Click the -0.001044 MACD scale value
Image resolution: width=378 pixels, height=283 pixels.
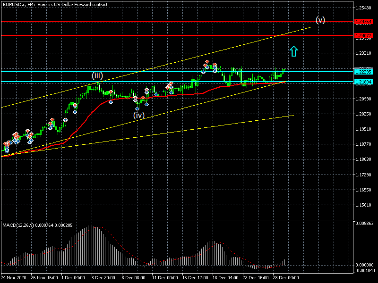[365, 270]
